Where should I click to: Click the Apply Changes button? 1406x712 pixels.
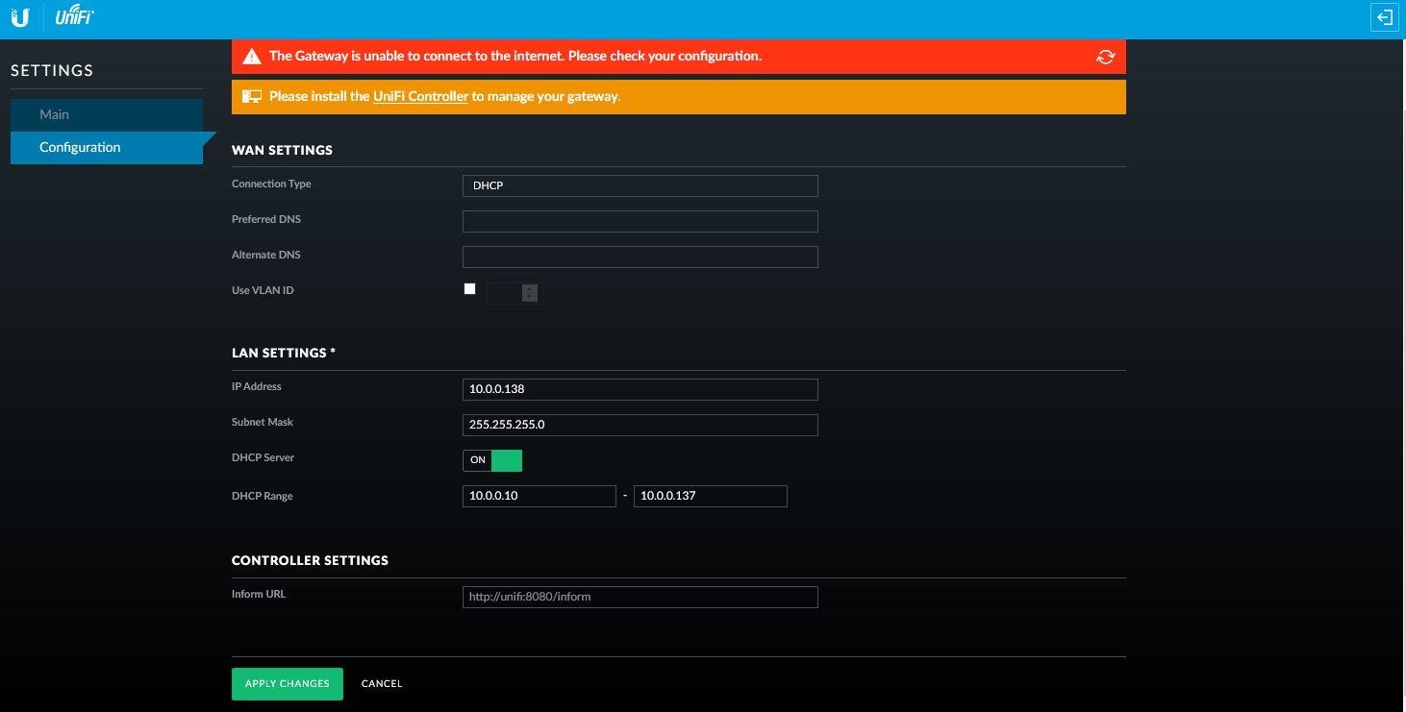pos(287,684)
